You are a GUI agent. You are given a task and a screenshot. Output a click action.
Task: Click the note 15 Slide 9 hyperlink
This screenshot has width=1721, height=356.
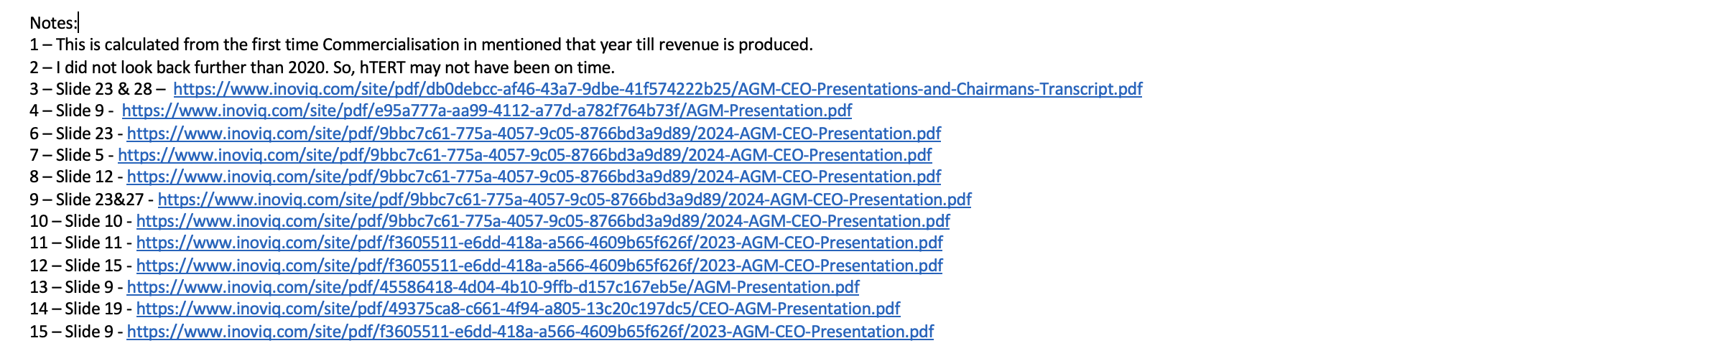pos(529,332)
